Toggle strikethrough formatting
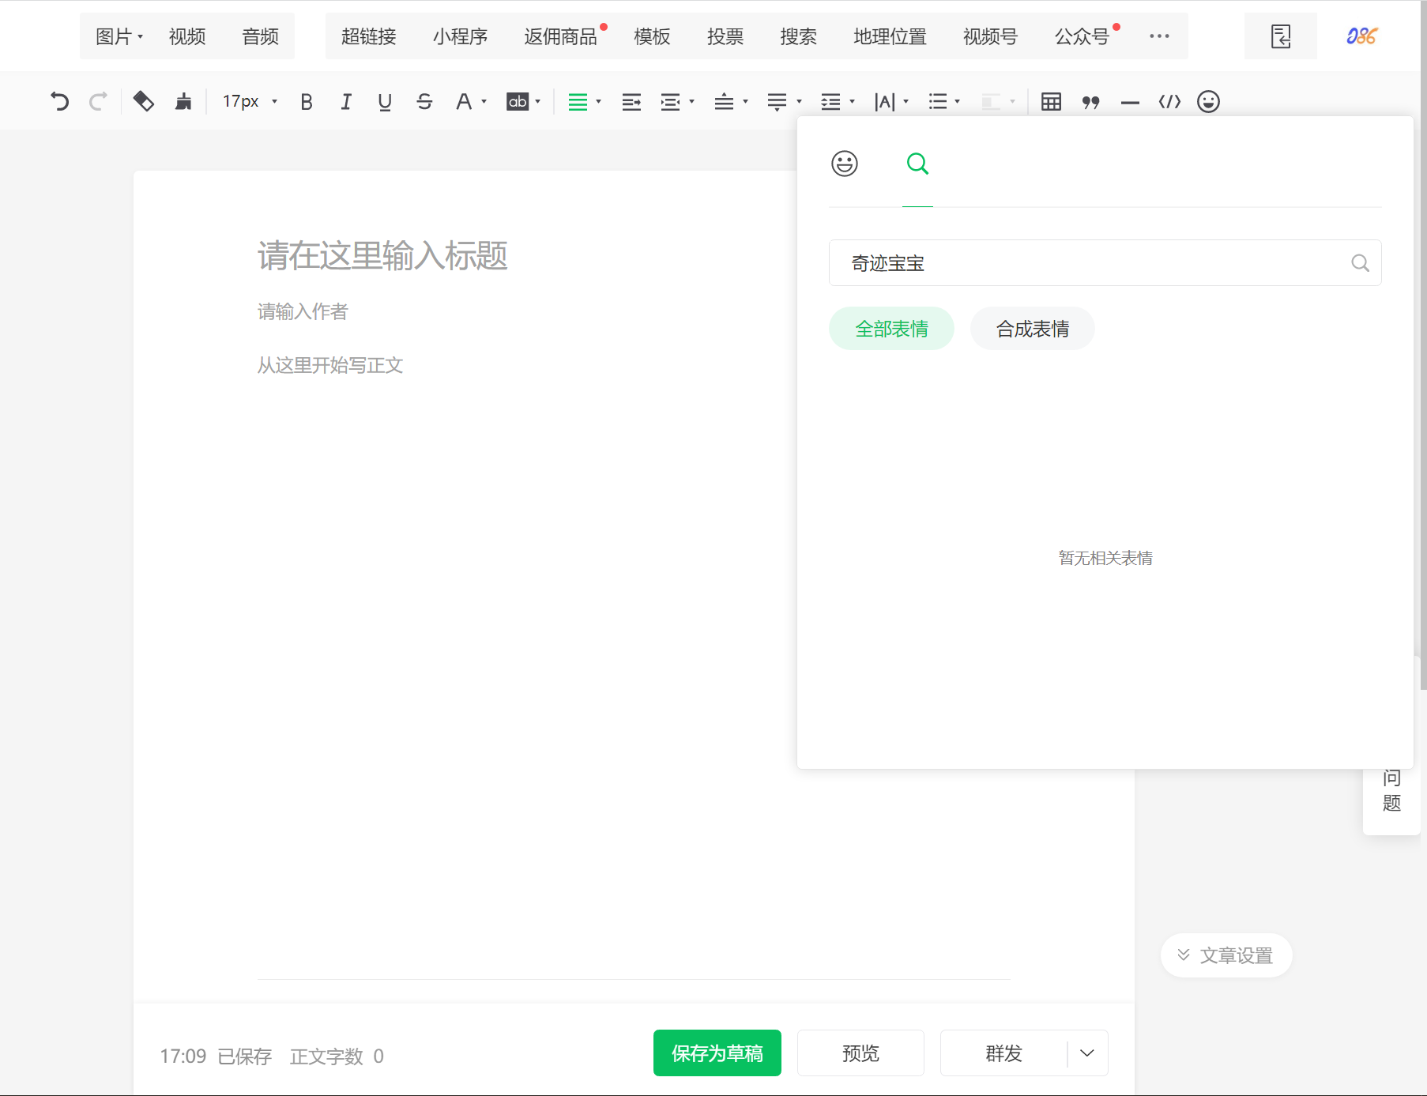The width and height of the screenshot is (1427, 1096). click(424, 101)
